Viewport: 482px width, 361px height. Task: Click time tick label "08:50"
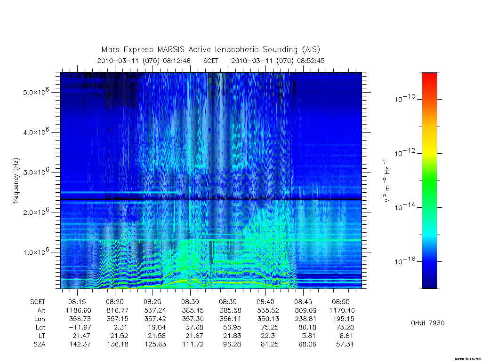(341, 302)
